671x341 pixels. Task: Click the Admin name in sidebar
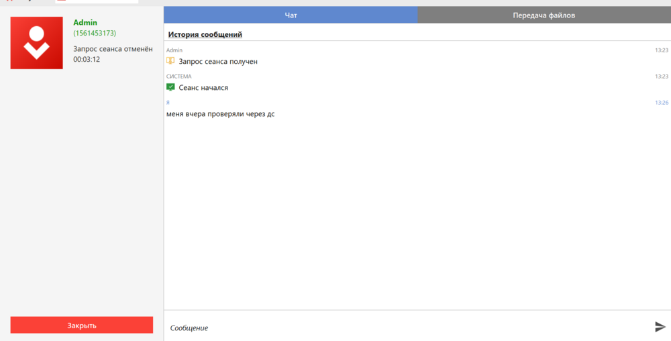[85, 23]
